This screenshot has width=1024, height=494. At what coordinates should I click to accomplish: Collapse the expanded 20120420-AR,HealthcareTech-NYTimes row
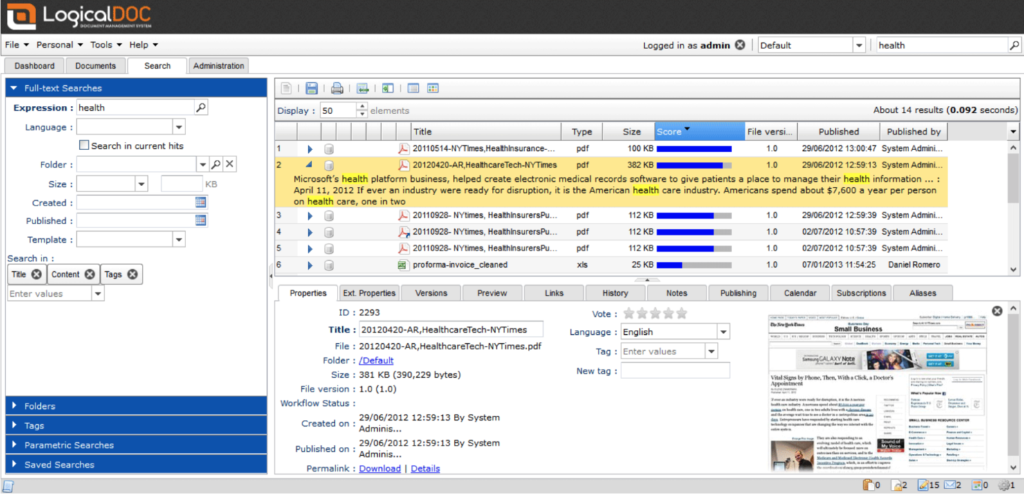coord(309,165)
